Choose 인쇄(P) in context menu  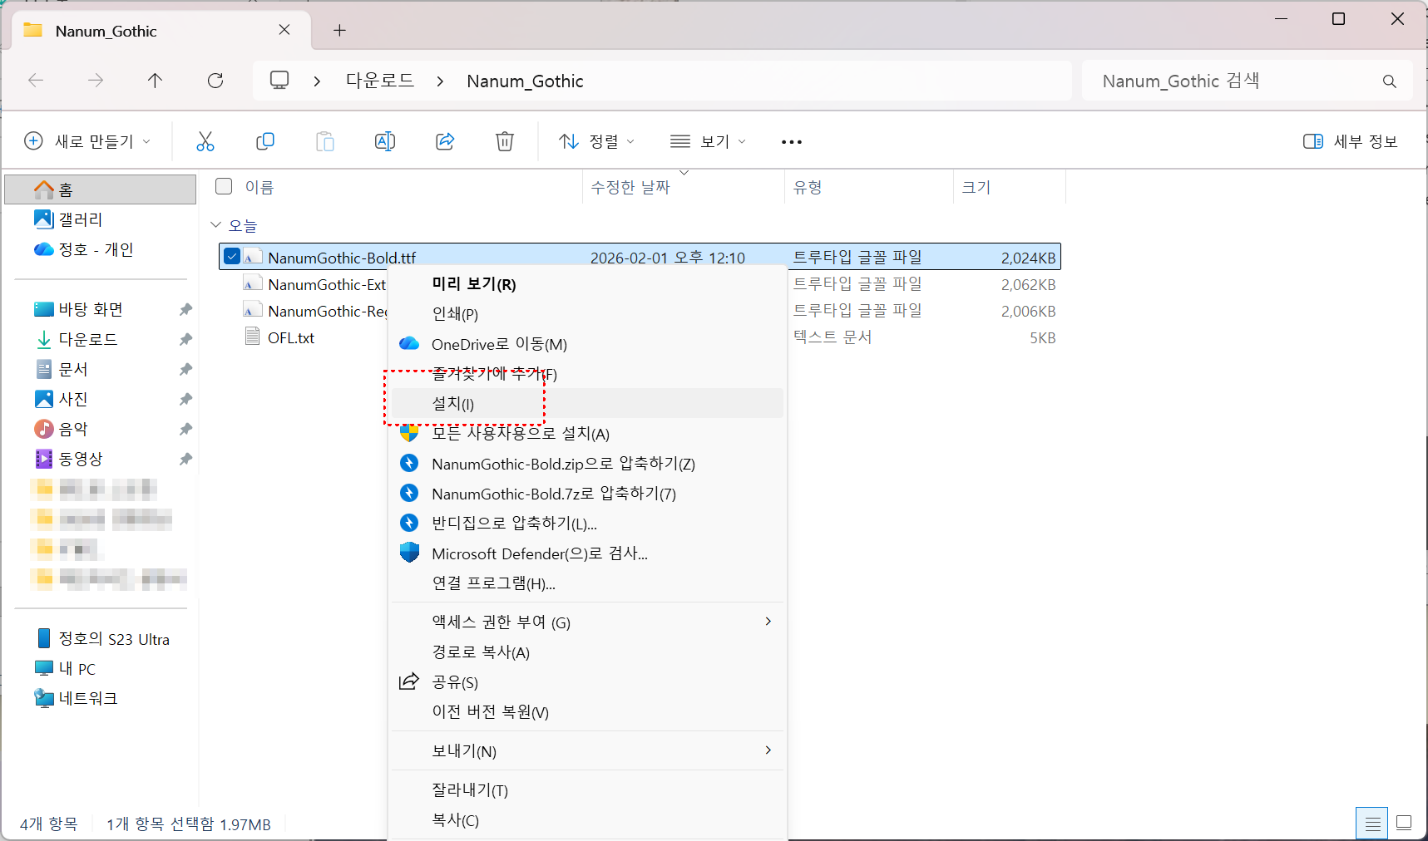click(587, 313)
